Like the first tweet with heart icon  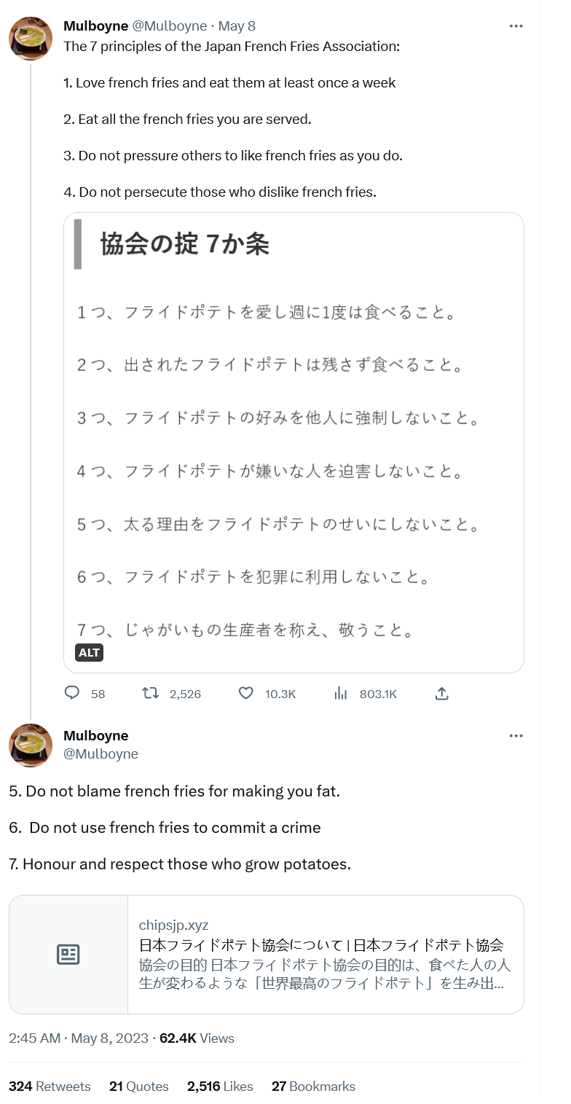[x=246, y=693]
